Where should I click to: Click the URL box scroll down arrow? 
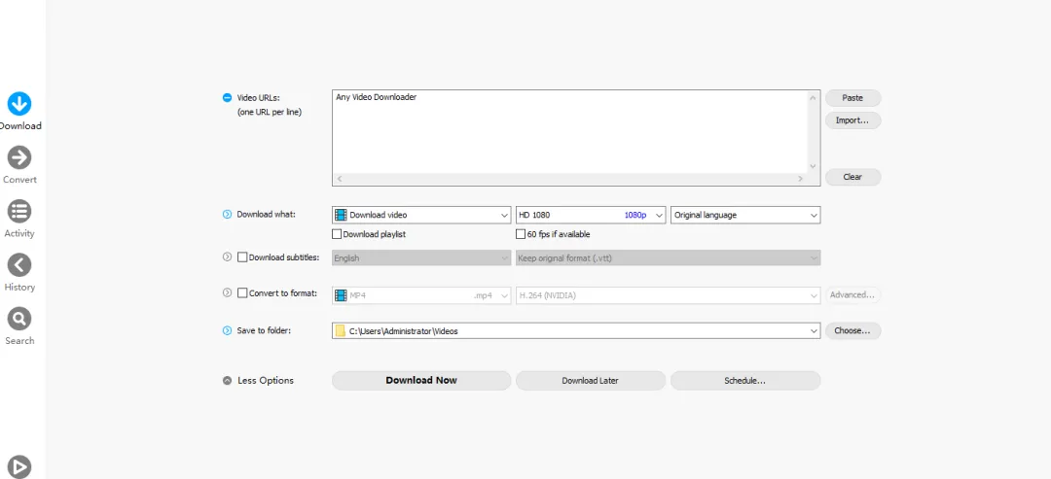click(x=813, y=166)
